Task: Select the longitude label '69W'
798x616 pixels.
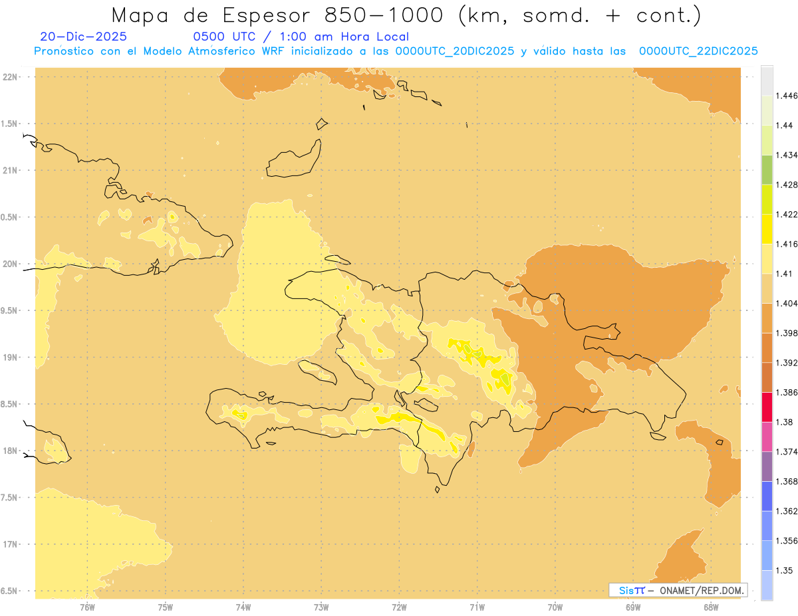Action: [x=633, y=607]
